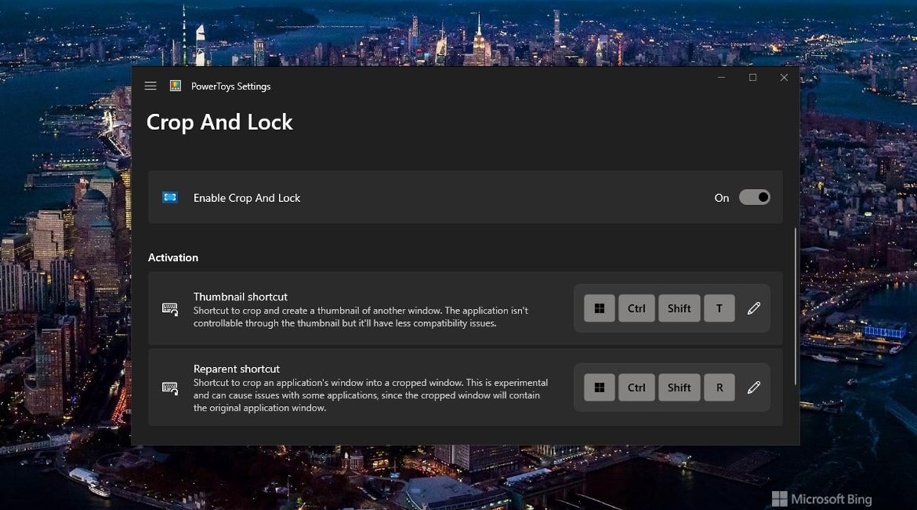Turn off the Enable Crop And Lock switch
This screenshot has height=510, width=917.
(x=753, y=197)
